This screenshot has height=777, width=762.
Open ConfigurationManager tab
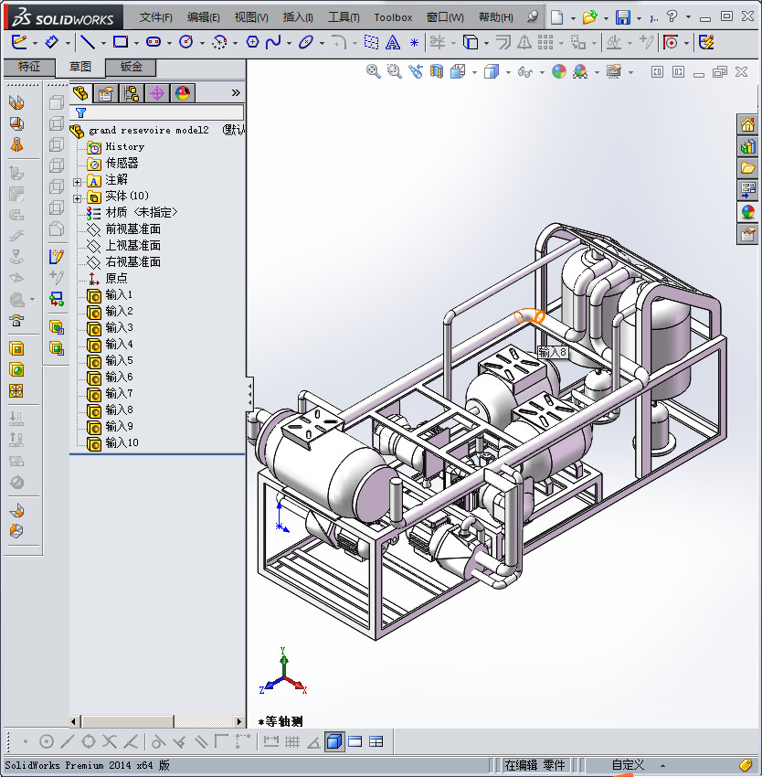(x=132, y=92)
